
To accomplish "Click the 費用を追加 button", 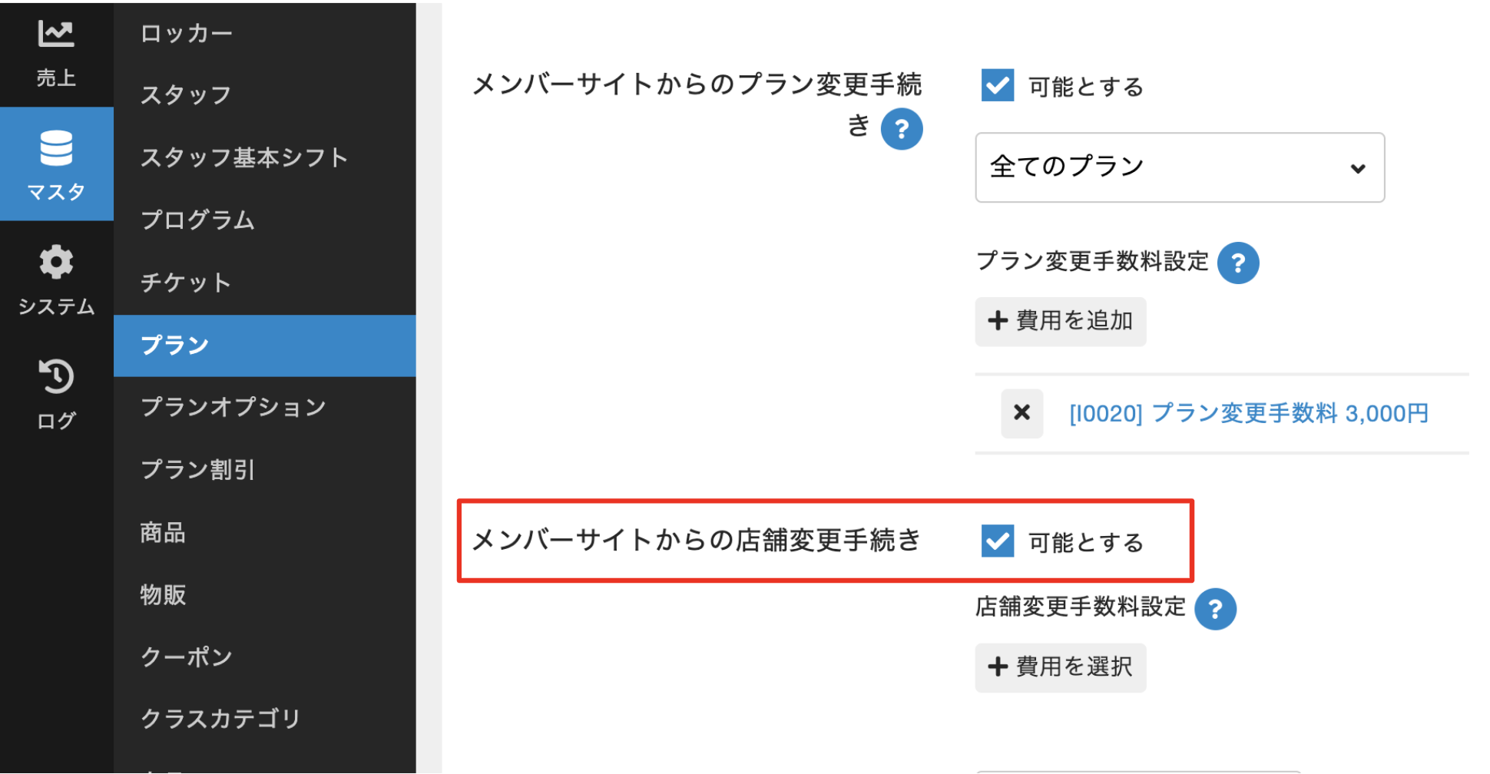I will (1060, 321).
